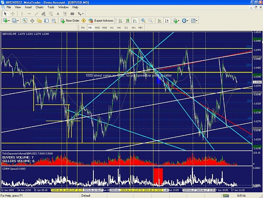The height and width of the screenshot is (198, 263).
Task: Open the New Chart dropdown arrow
Action: [x=9, y=21]
